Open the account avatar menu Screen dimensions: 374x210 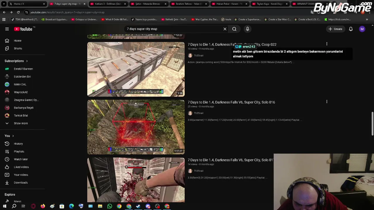point(362,29)
